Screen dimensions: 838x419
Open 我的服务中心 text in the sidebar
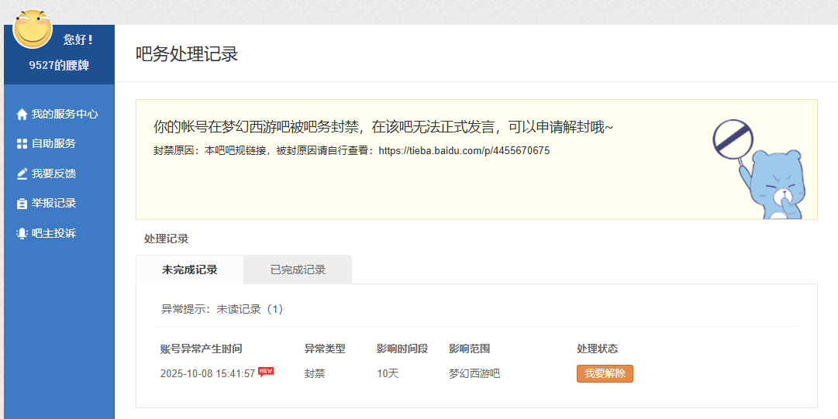[64, 114]
